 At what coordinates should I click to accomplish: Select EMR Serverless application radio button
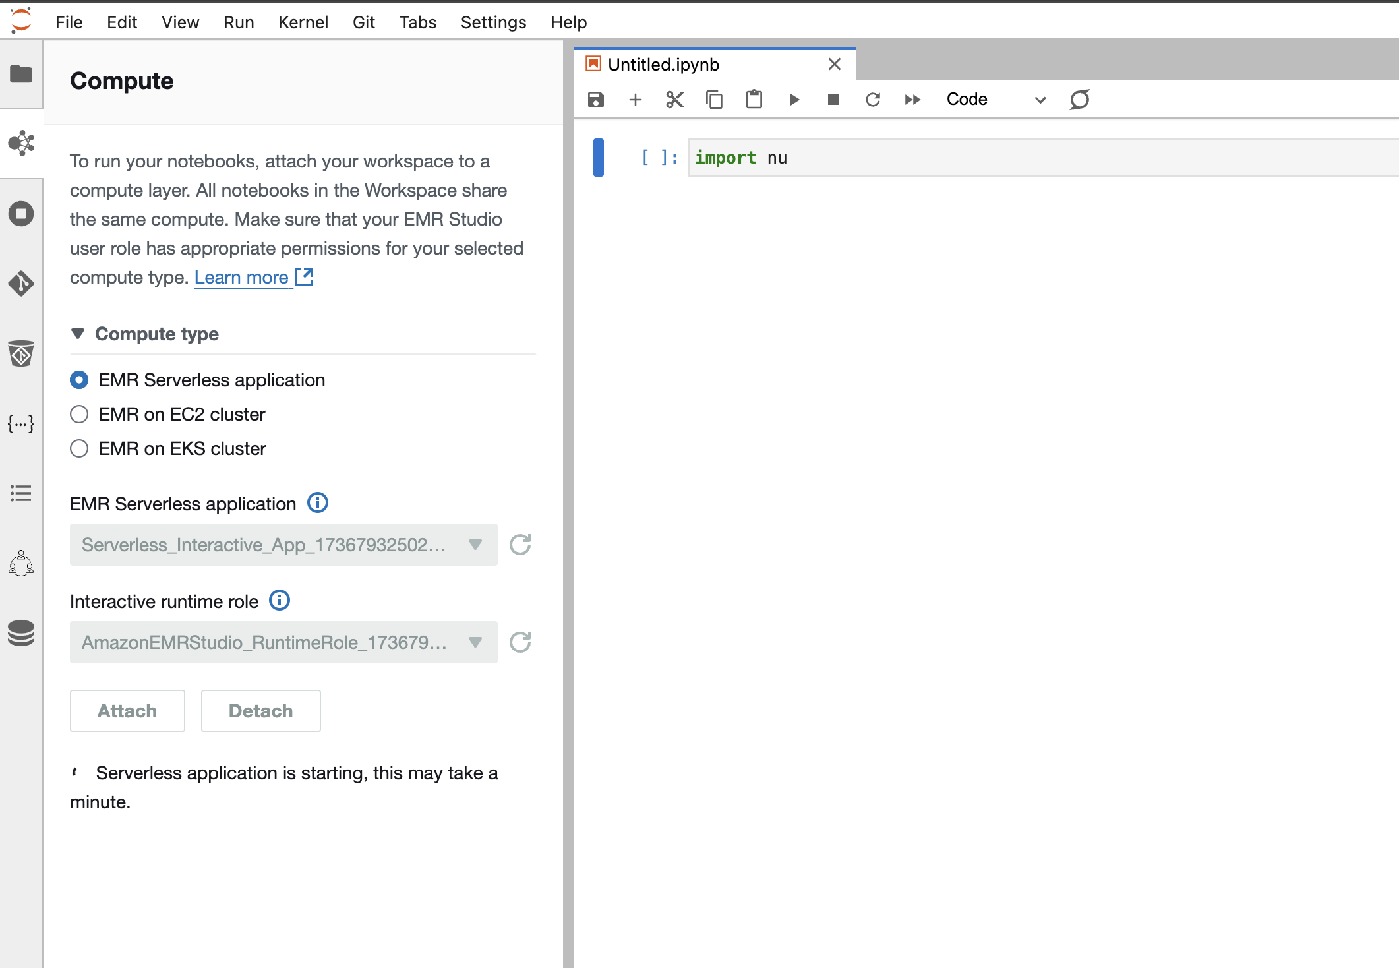(x=79, y=380)
